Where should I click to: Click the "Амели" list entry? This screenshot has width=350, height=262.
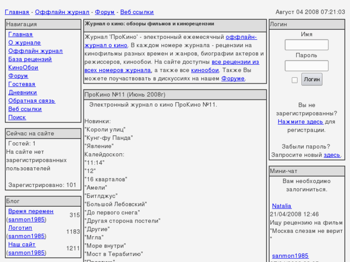coord(96,188)
